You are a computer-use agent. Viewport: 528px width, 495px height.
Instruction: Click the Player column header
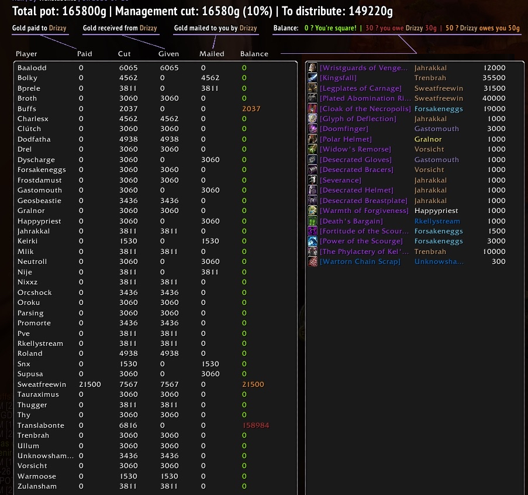(x=26, y=54)
